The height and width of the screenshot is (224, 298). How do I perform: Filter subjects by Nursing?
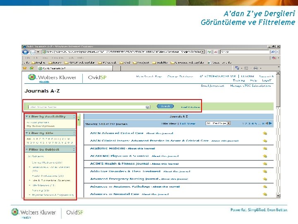[41, 190]
